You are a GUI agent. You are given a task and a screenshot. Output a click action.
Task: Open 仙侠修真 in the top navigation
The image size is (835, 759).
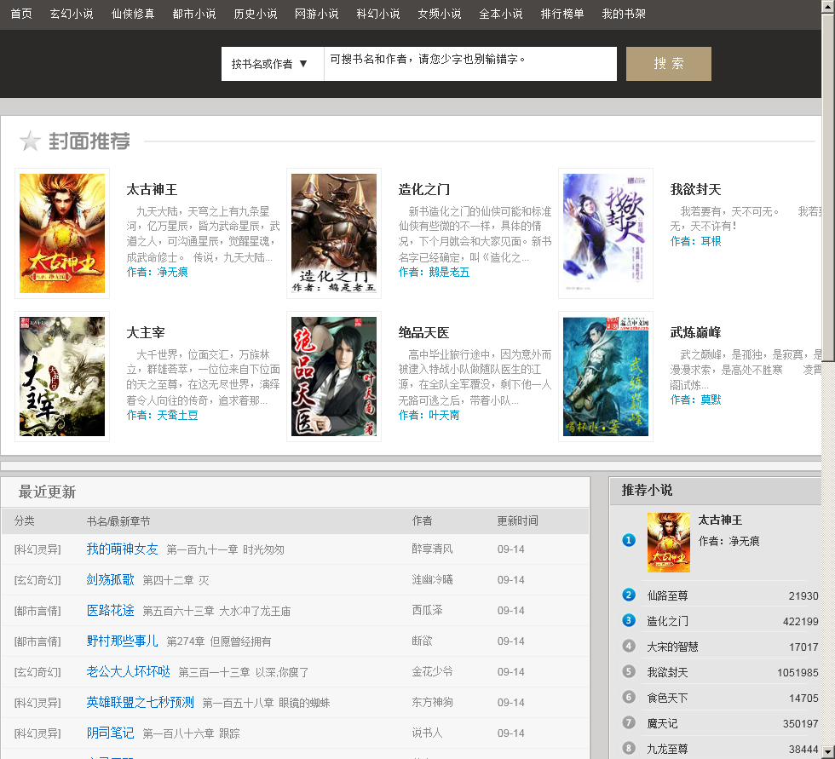click(133, 14)
